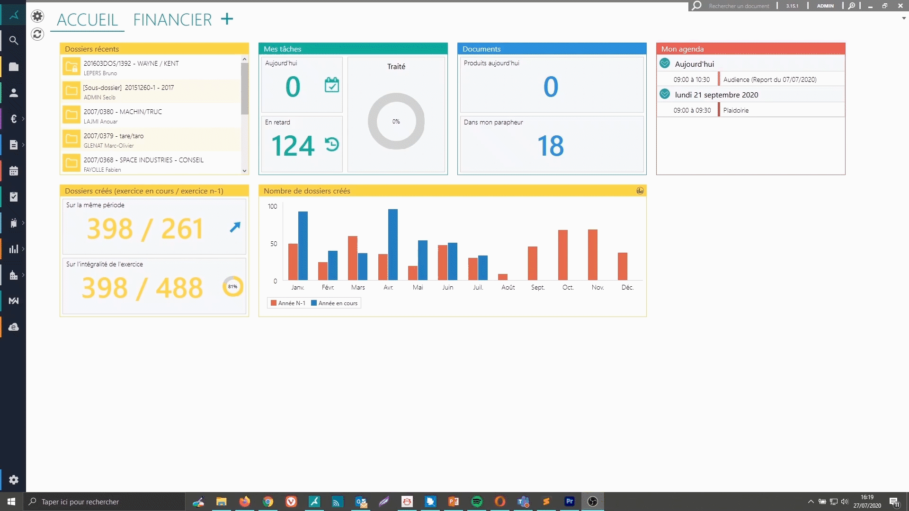Click the circular progress indicator at 81%
The height and width of the screenshot is (511, 909).
(x=232, y=286)
